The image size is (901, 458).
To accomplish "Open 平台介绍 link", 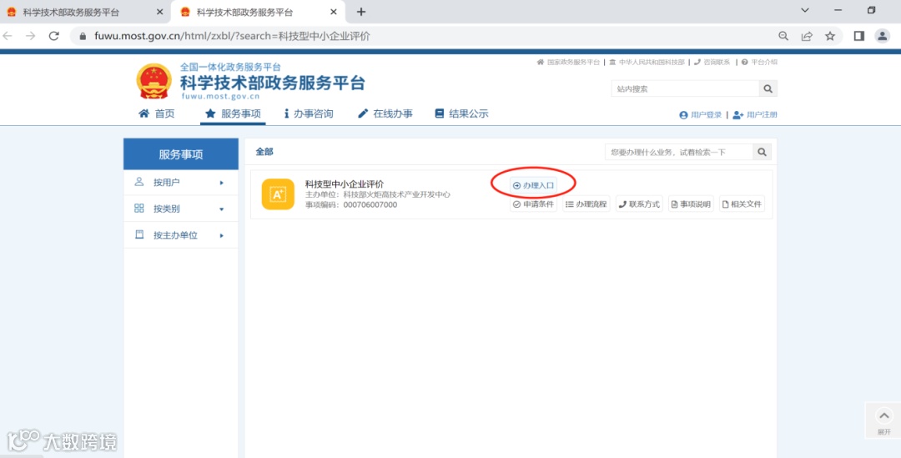I will 759,62.
